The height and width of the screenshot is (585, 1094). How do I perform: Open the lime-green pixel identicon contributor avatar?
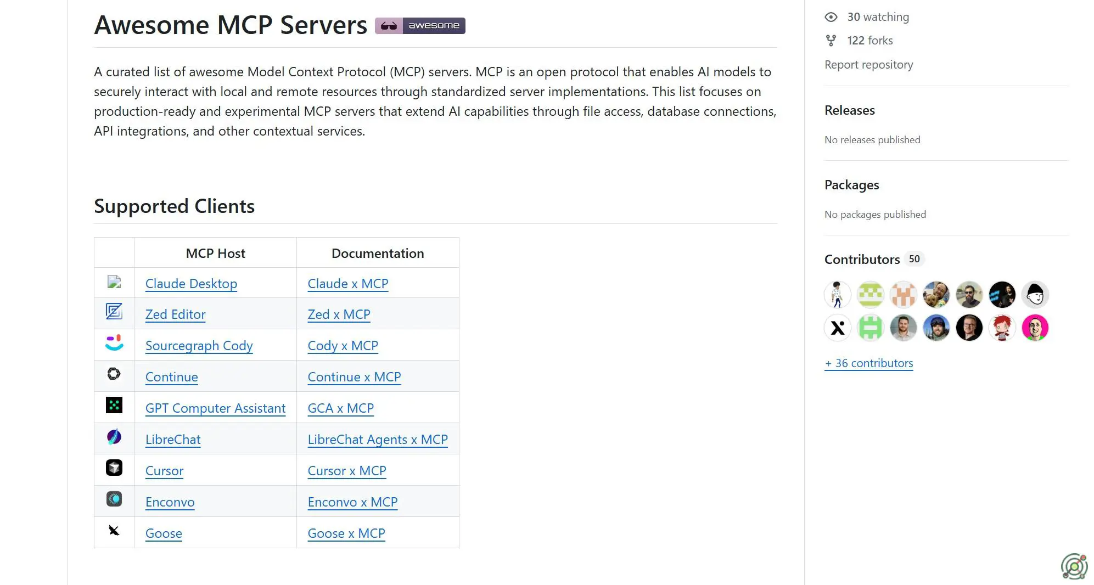pyautogui.click(x=871, y=295)
